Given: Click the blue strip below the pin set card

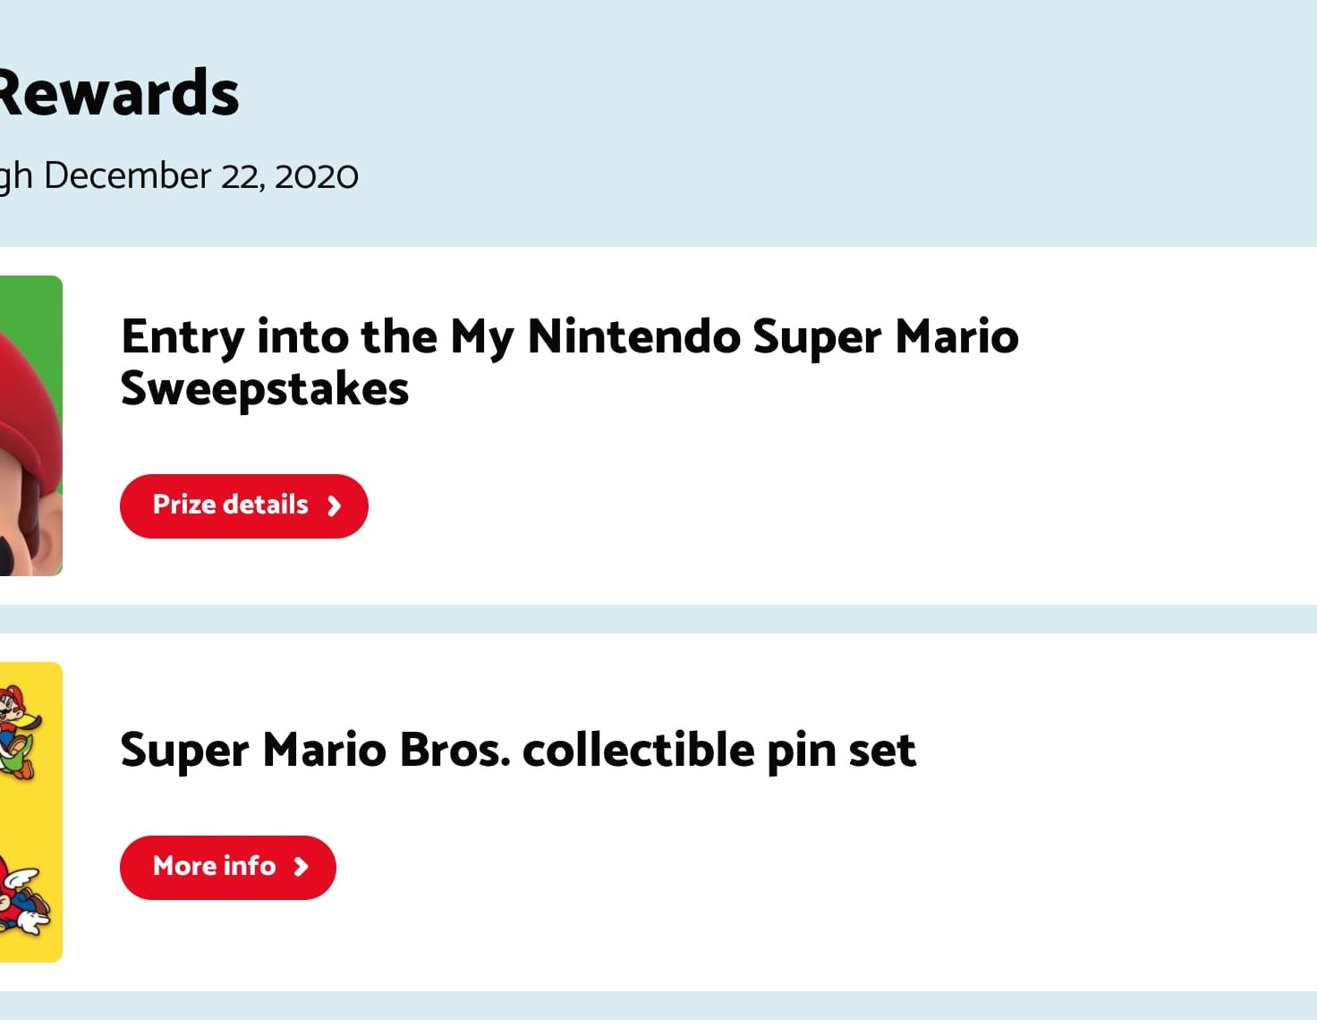Looking at the screenshot, I should point(658,1006).
